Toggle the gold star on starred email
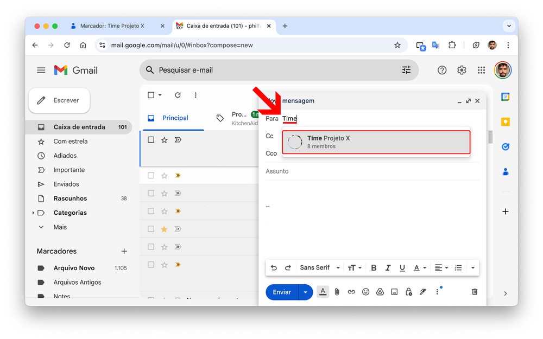Screen dimensions: 543x339 tap(164, 229)
